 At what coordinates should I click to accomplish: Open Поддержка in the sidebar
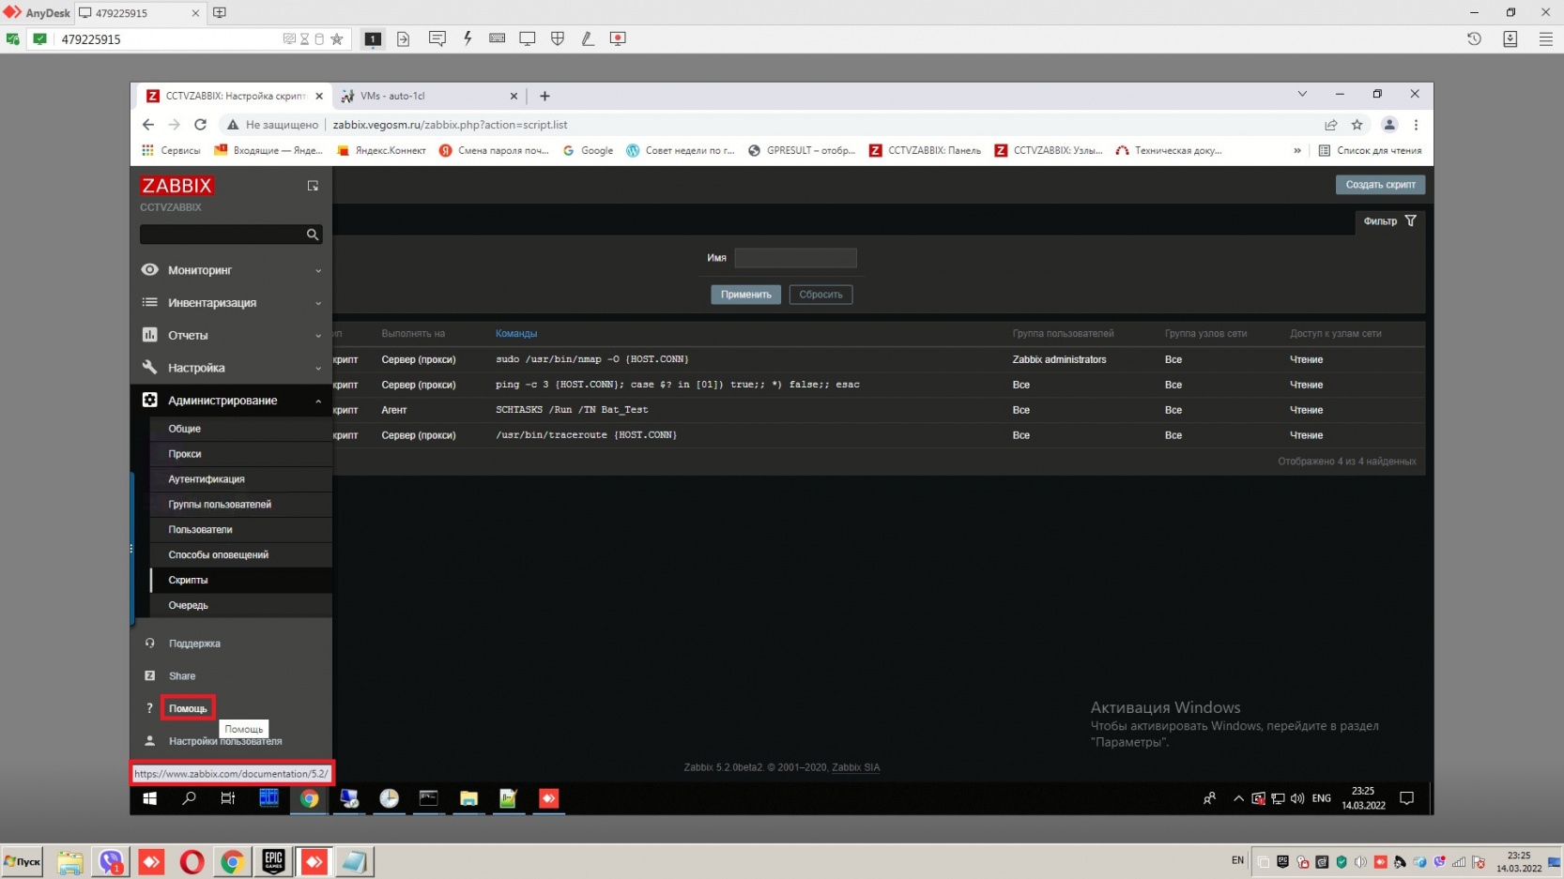pyautogui.click(x=194, y=644)
